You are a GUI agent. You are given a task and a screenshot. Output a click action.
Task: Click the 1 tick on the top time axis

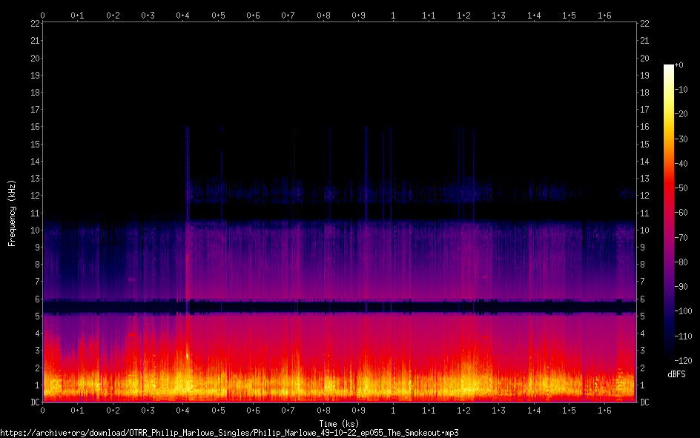[393, 15]
